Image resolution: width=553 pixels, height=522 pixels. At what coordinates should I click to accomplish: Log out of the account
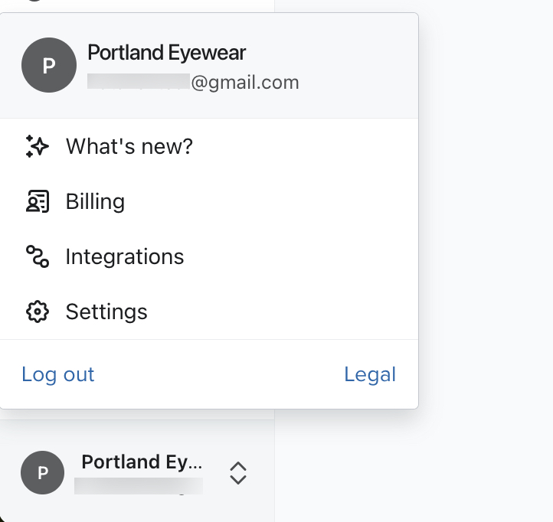click(58, 374)
